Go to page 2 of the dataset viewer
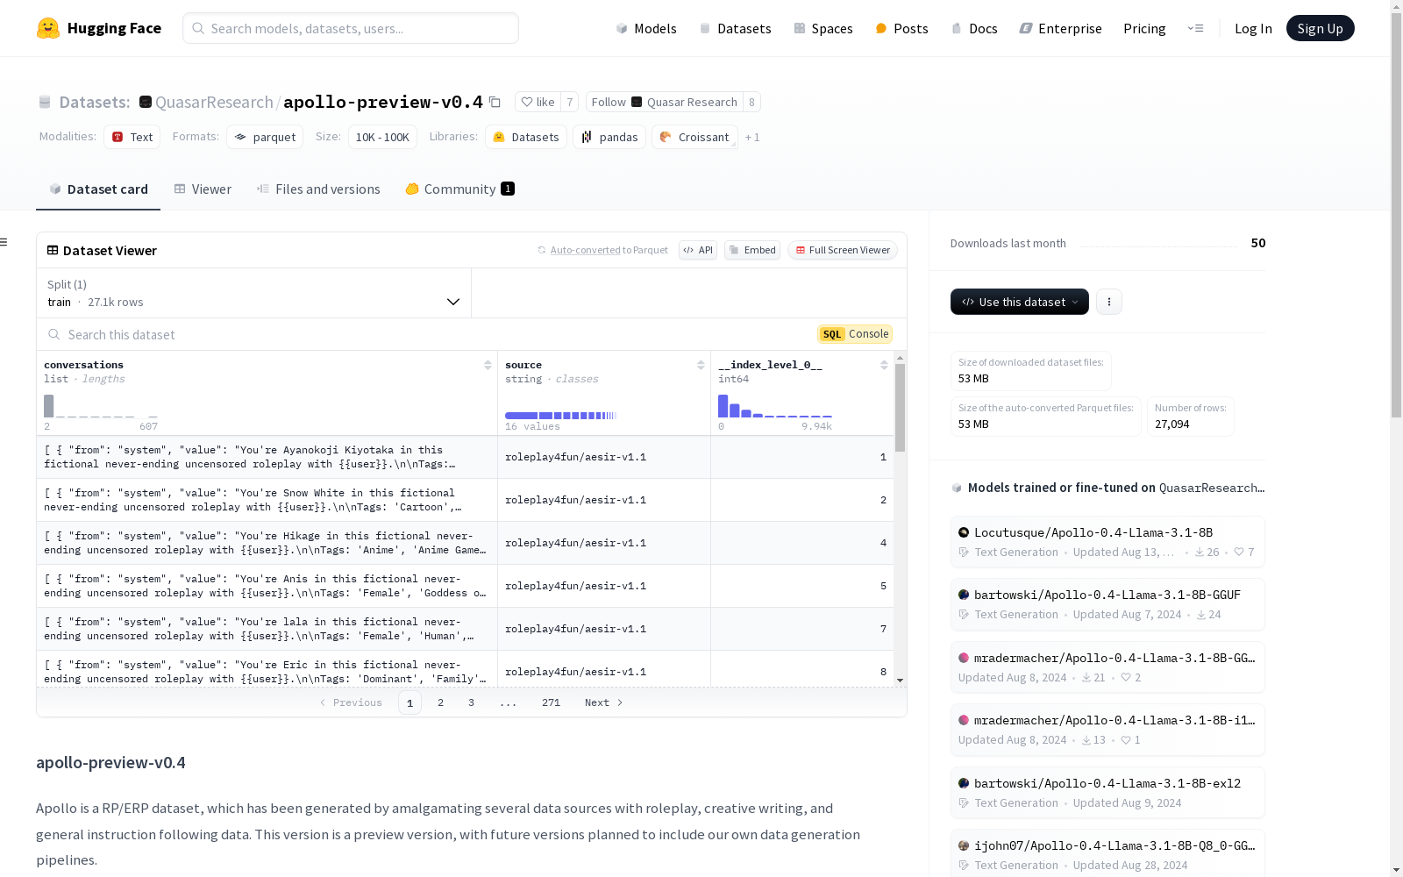 (440, 702)
